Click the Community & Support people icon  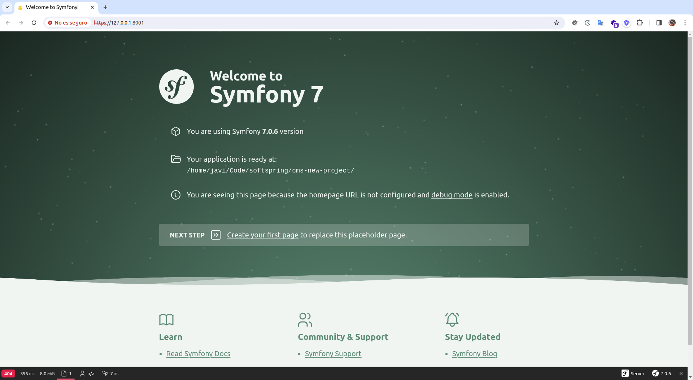pyautogui.click(x=305, y=320)
